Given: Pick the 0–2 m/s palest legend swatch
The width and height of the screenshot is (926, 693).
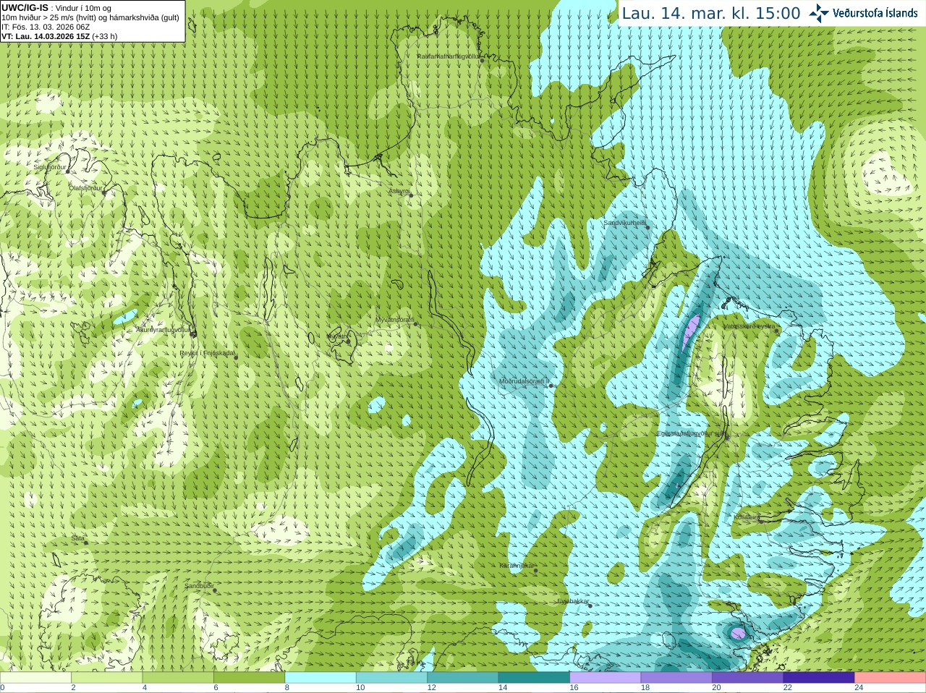Looking at the screenshot, I should click(35, 678).
